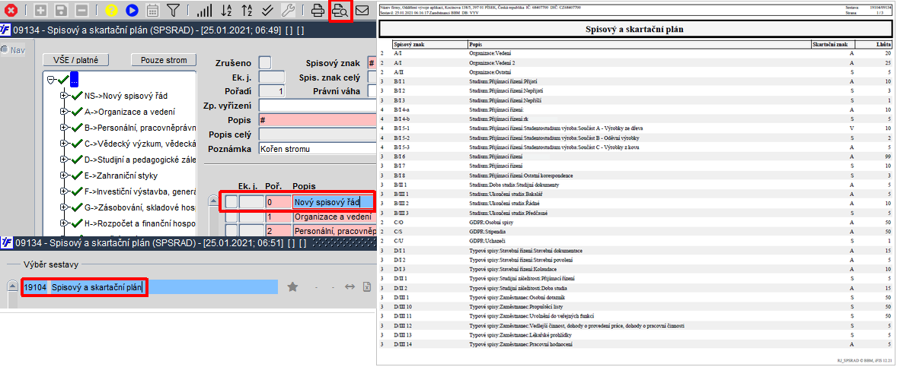This screenshot has height=367, width=897.
Task: Click the GDPR:Stipendia row in report
Action: click(636, 232)
